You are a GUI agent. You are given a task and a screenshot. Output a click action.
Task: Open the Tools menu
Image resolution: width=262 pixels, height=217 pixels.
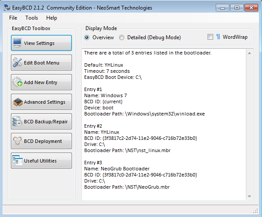[31, 18]
